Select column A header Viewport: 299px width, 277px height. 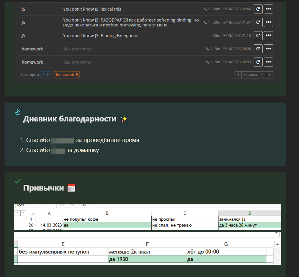click(x=49, y=213)
